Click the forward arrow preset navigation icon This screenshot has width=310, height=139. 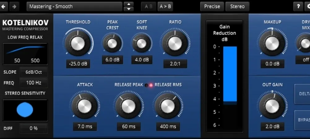(15, 6)
